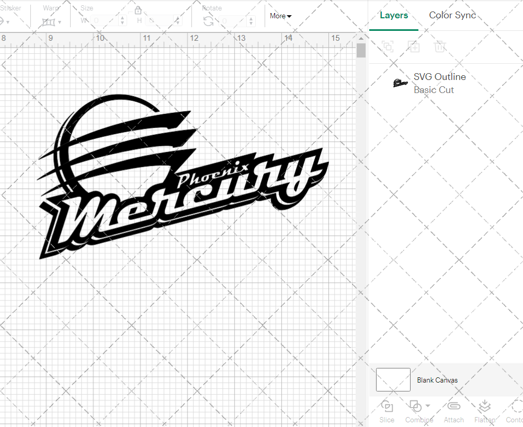Screen dimensions: 523x427
Task: Select the SVG Outline Basic Cut layer
Action: pyautogui.click(x=439, y=83)
